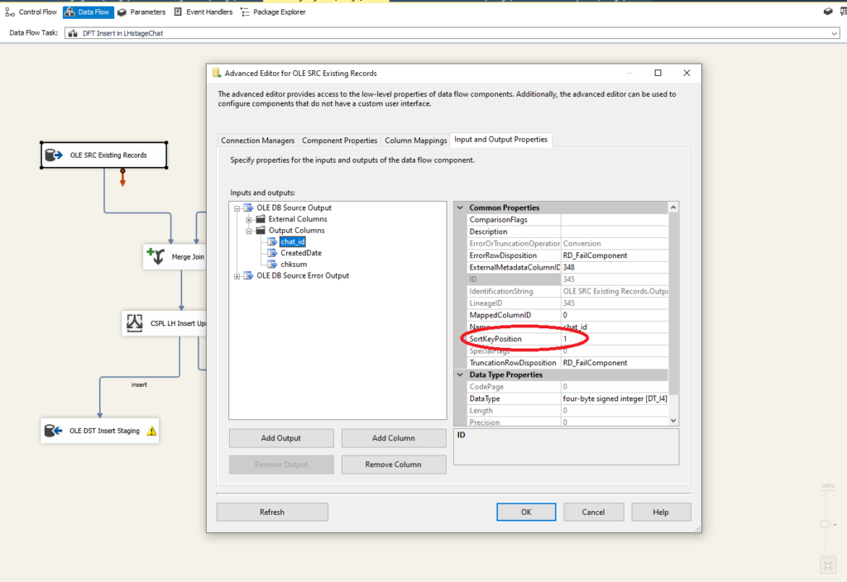847x582 pixels.
Task: Click the Refresh button
Action: [x=272, y=512]
